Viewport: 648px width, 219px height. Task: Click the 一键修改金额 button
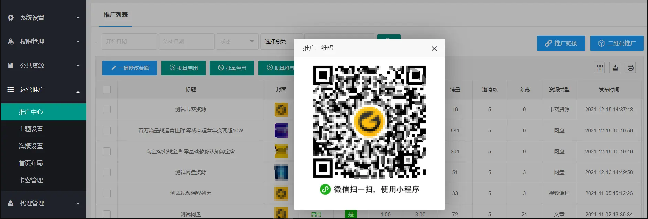[129, 68]
